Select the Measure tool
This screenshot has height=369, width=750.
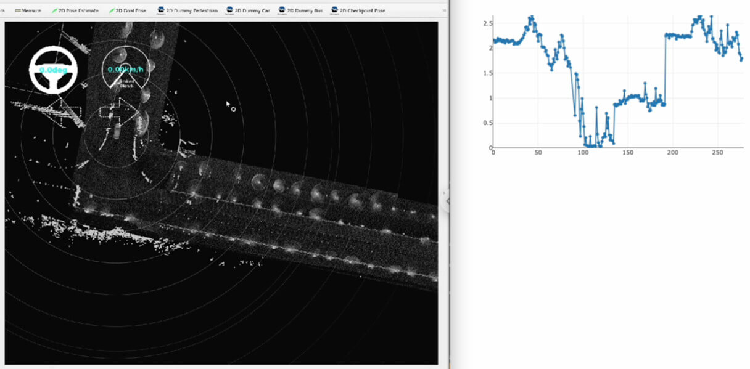[28, 10]
